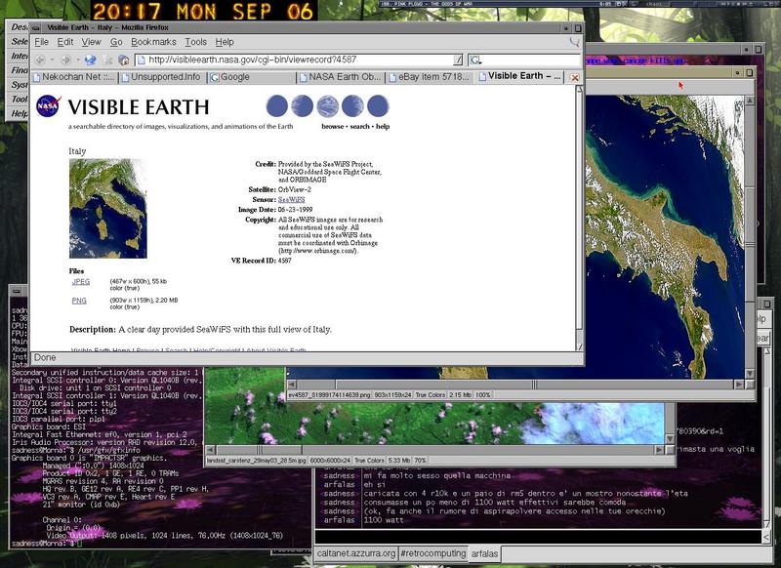Screen dimensions: 781x568
Task: Select the arfalas IRC tab
Action: pos(484,553)
